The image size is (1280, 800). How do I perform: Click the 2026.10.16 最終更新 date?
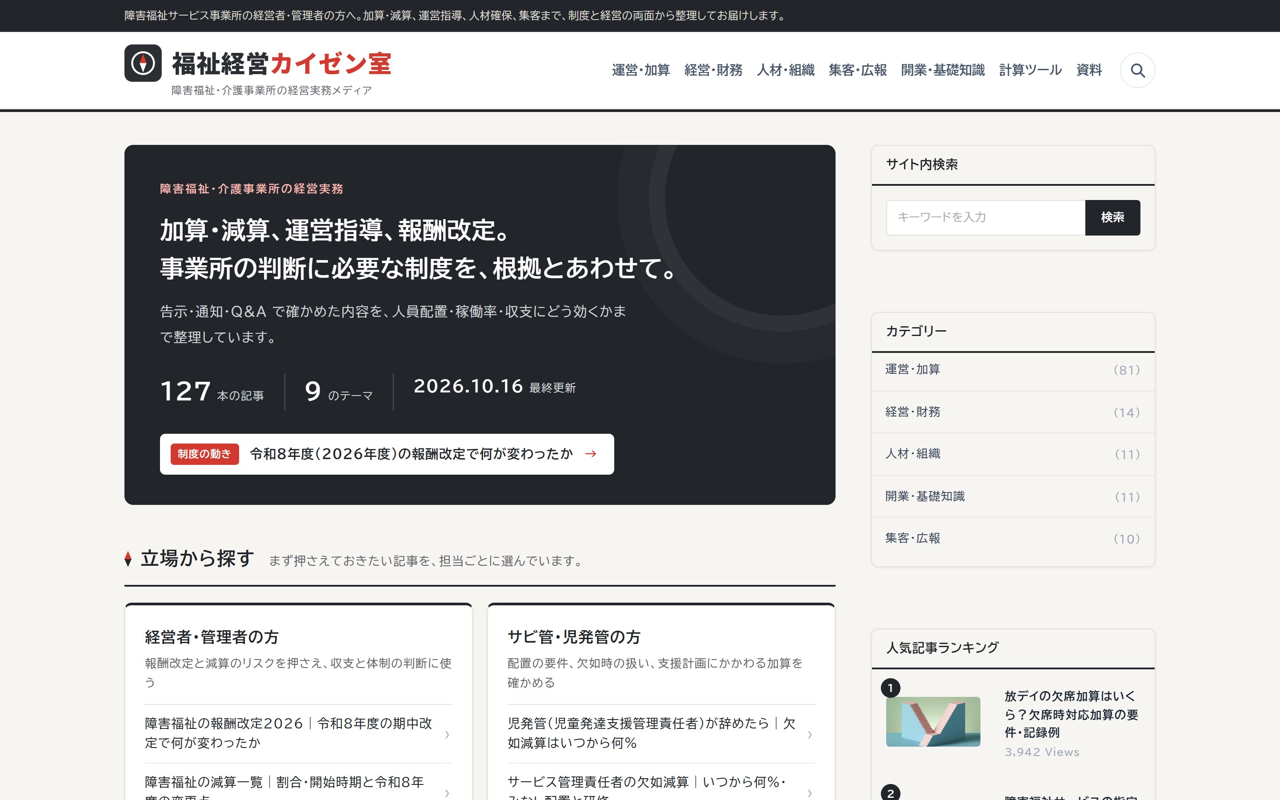[x=495, y=387]
